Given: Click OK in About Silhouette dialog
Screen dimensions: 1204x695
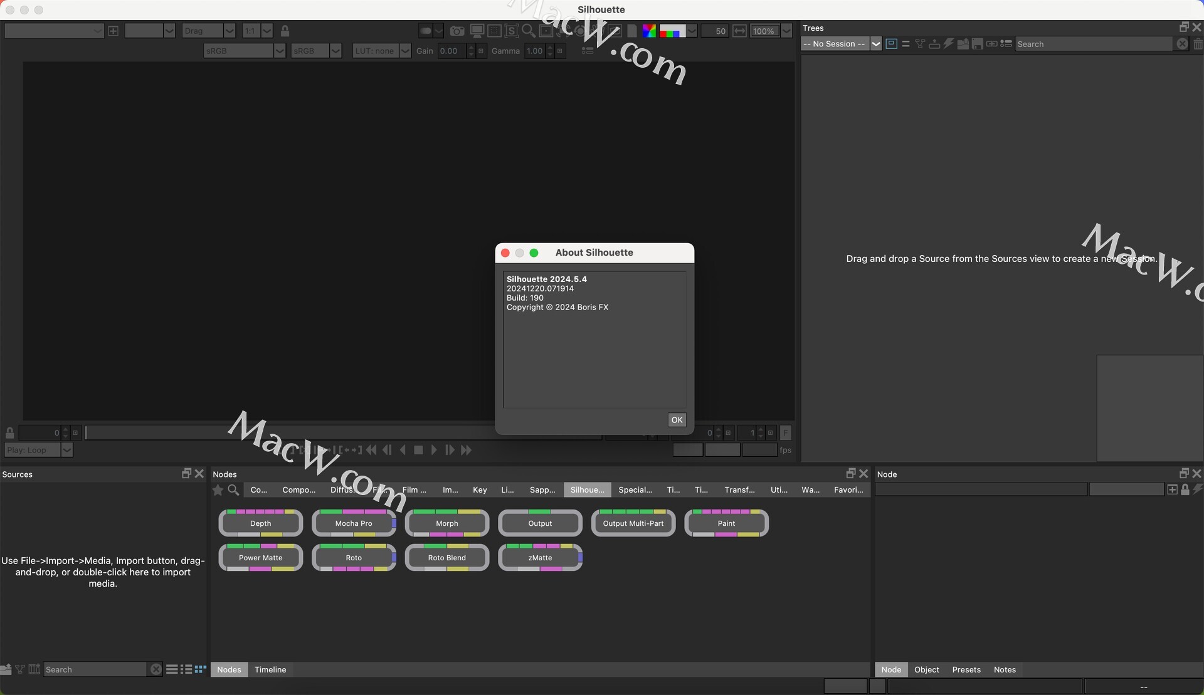Looking at the screenshot, I should click(x=677, y=420).
